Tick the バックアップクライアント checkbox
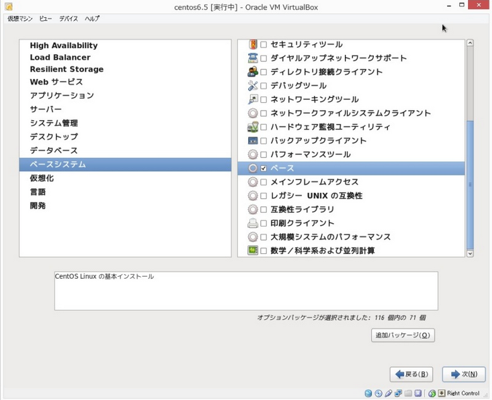 (x=263, y=141)
